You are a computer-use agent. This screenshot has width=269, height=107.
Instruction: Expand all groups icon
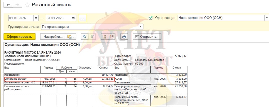click(104, 36)
